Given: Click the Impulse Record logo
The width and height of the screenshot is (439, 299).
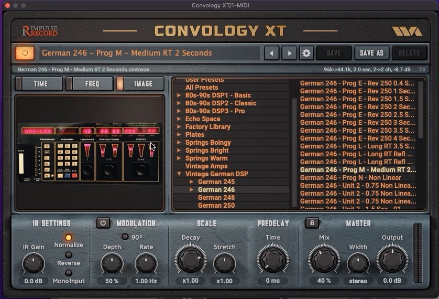Looking at the screenshot, I should (40, 31).
